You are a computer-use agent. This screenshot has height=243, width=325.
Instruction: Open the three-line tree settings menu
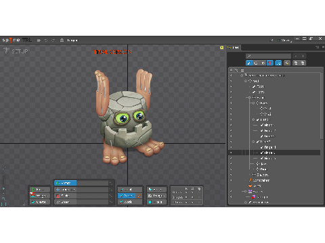[242, 70]
